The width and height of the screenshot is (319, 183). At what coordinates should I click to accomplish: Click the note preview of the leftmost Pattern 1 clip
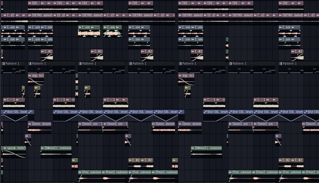click(x=13, y=70)
